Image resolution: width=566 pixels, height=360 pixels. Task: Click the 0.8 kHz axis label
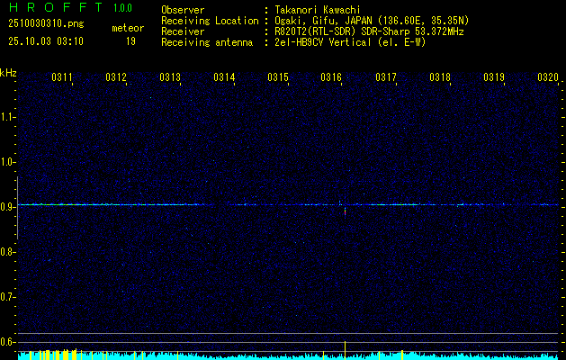(7, 252)
